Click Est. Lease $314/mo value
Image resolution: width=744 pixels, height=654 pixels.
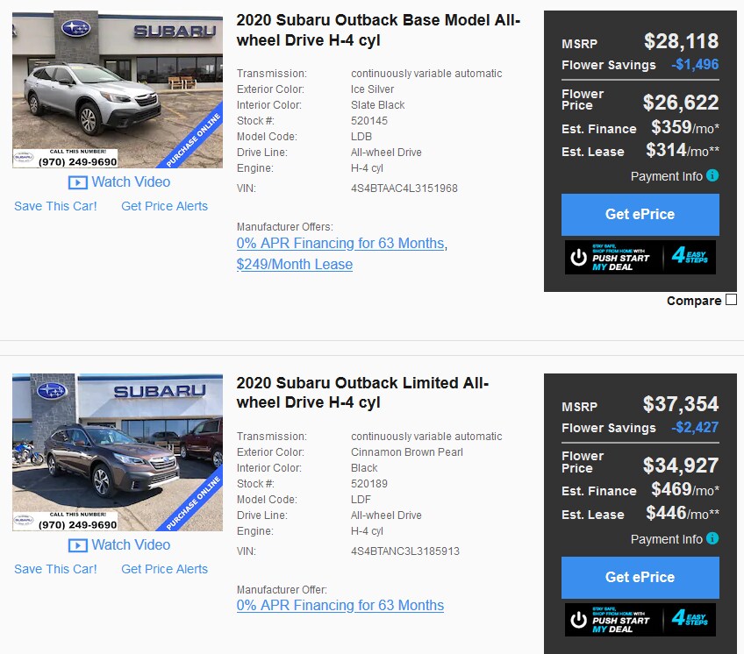click(683, 150)
